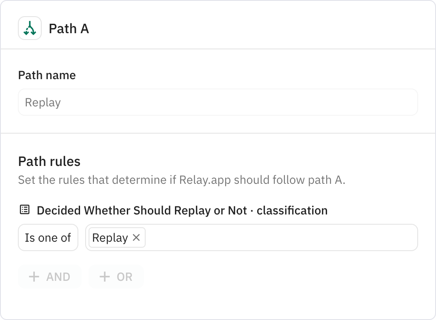
Task: Add a new AND condition rule
Action: 49,277
